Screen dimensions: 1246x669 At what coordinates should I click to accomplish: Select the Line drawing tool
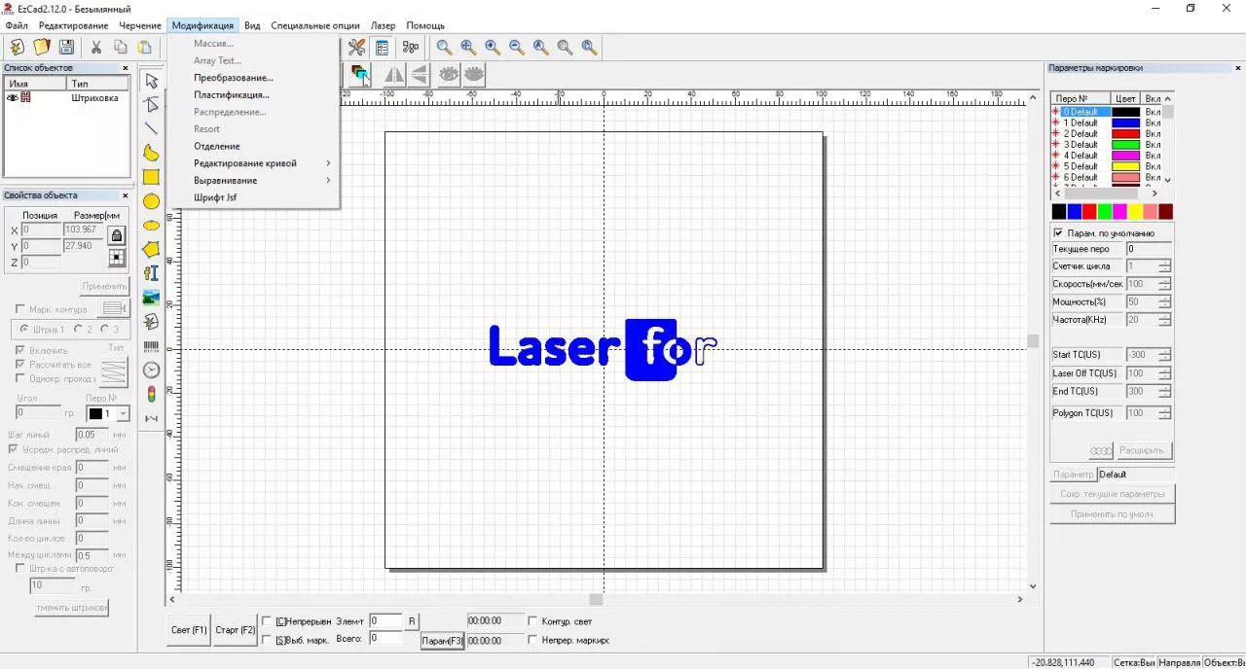tap(151, 128)
